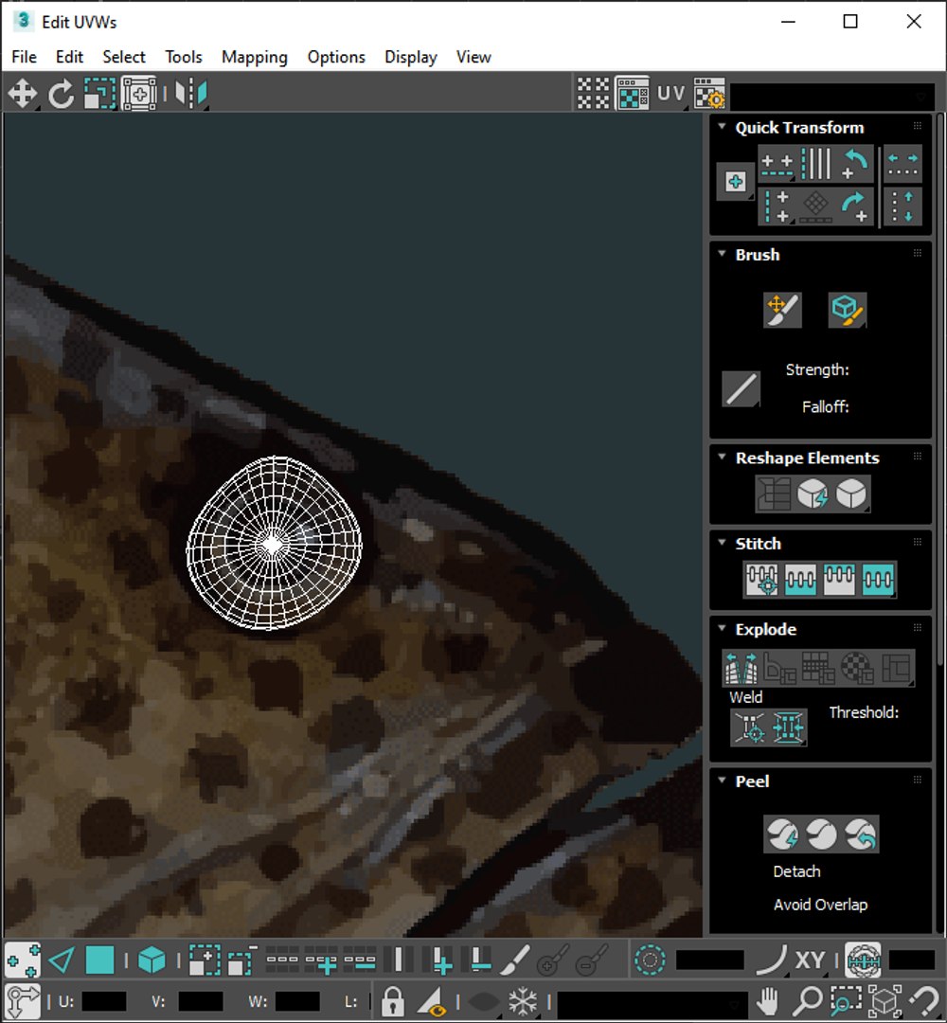947x1023 pixels.
Task: Click the Set Pivot button in Quick Transform
Action: coord(736,182)
